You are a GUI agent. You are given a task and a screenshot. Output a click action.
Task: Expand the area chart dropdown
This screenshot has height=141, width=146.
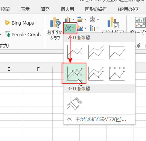pos(82,28)
